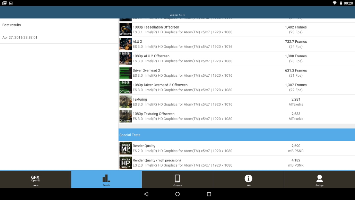The width and height of the screenshot is (355, 200).
Task: Switch to the Results tab
Action: click(x=106, y=180)
